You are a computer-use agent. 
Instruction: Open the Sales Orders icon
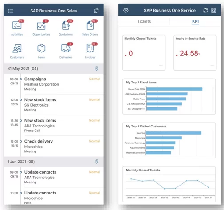pyautogui.click(x=90, y=25)
